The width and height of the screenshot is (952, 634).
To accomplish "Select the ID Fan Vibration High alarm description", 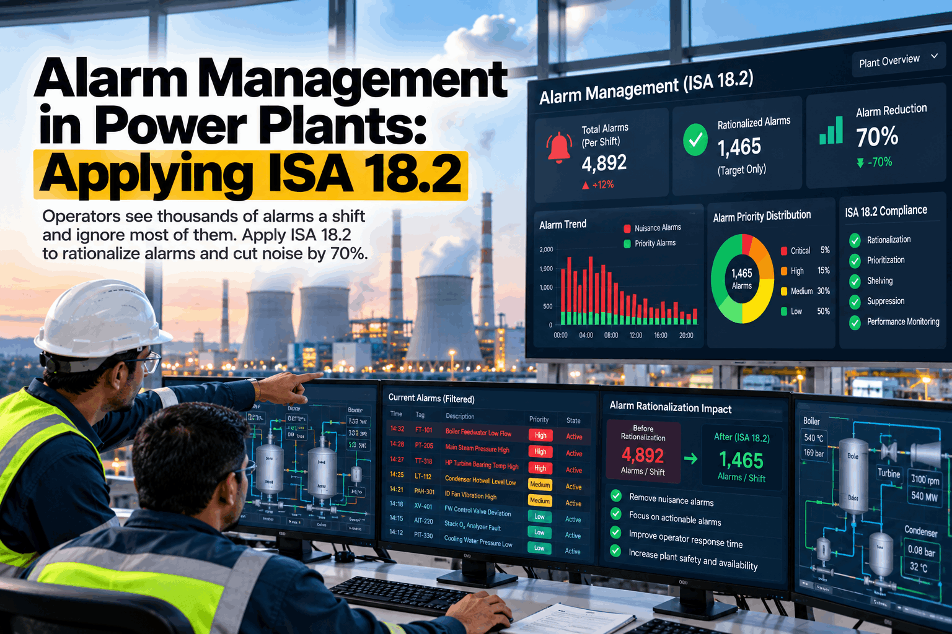I will tap(470, 495).
